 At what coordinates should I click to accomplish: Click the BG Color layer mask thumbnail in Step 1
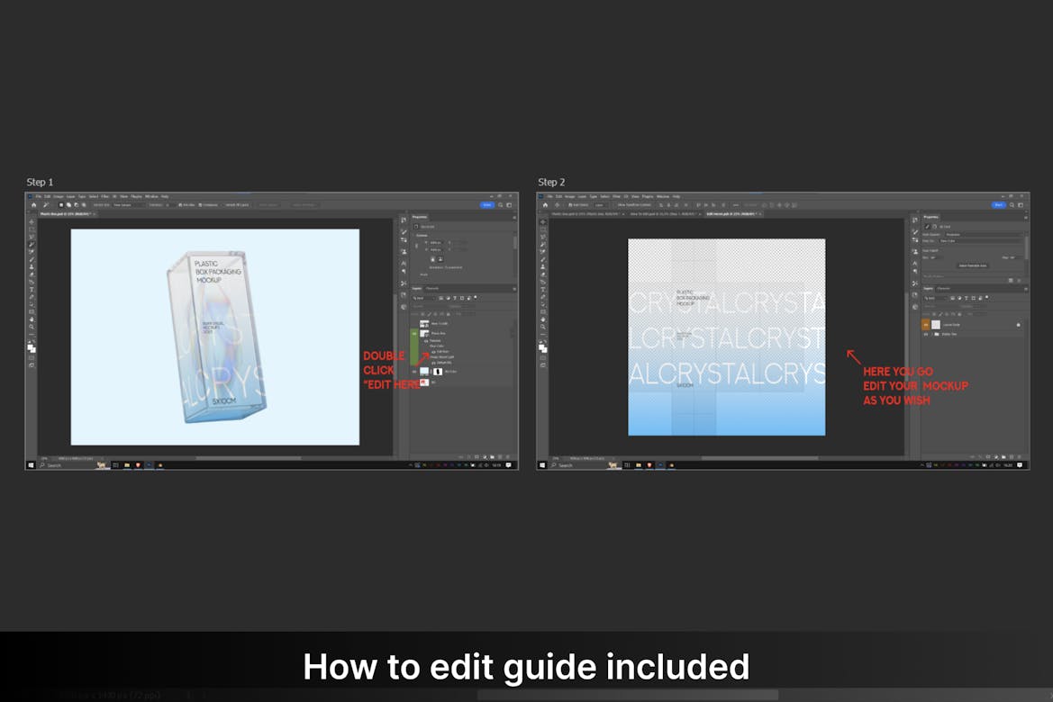(x=438, y=371)
